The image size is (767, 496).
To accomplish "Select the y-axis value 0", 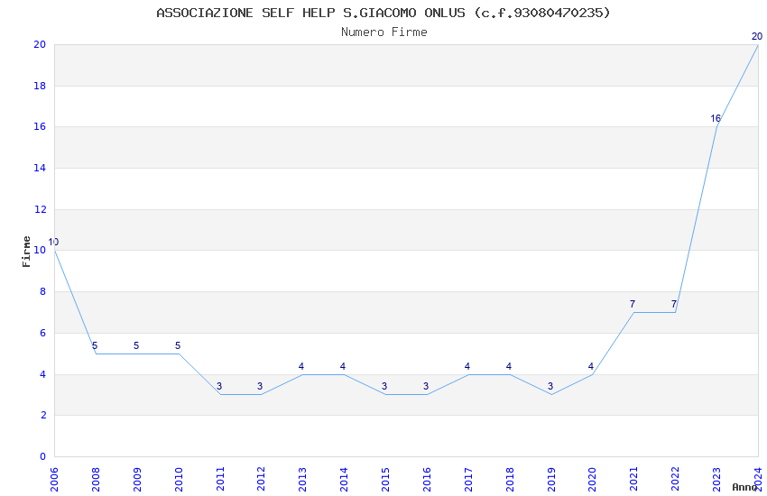I will click(x=42, y=457).
